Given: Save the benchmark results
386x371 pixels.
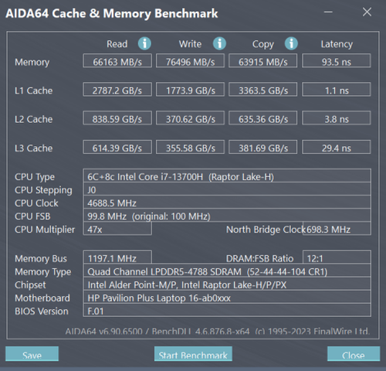Looking at the screenshot, I should pyautogui.click(x=32, y=354).
